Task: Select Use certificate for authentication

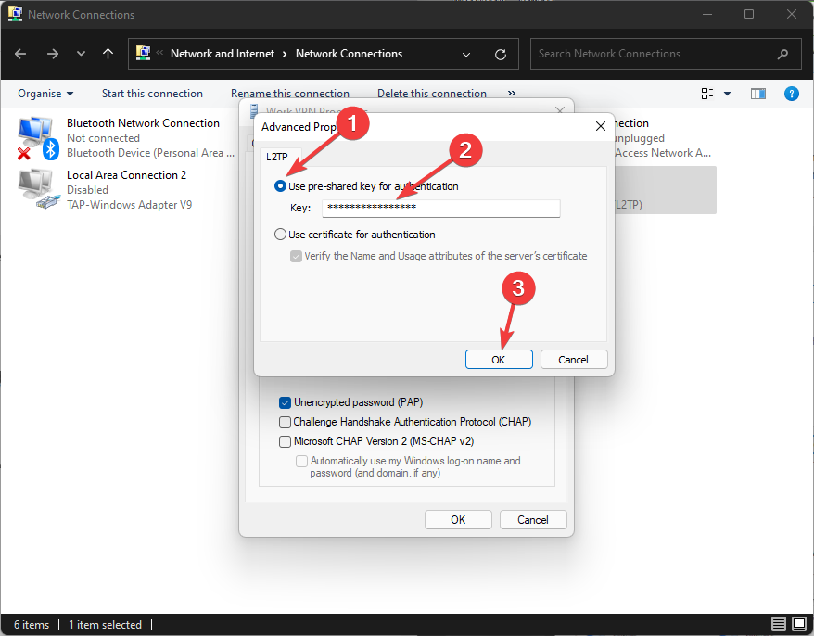Action: coord(281,235)
